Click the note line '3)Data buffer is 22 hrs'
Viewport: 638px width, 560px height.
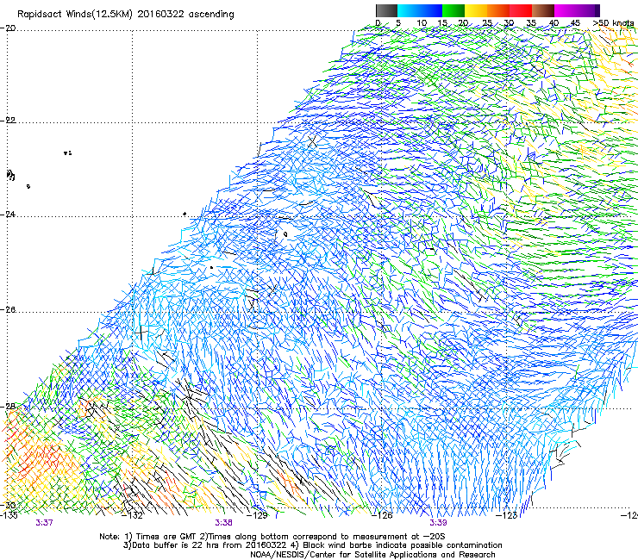click(x=312, y=545)
